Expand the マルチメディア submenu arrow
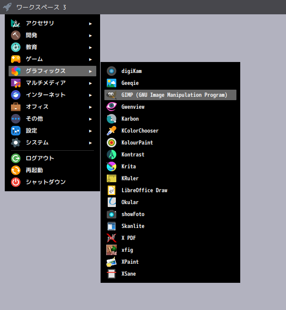The image size is (286, 310). (x=90, y=83)
